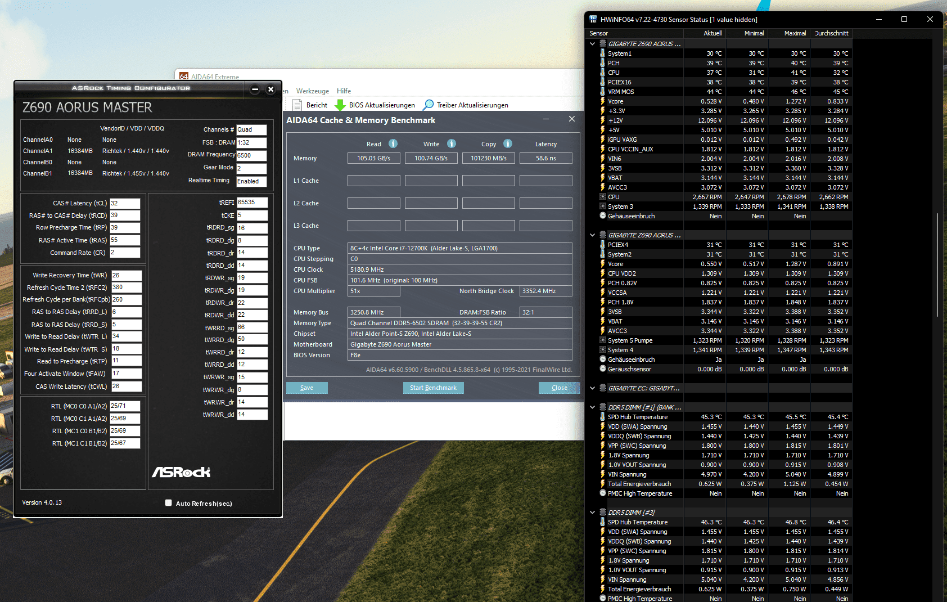Collapse the second GIGABYTE Z690 AORUS sensor group

592,235
